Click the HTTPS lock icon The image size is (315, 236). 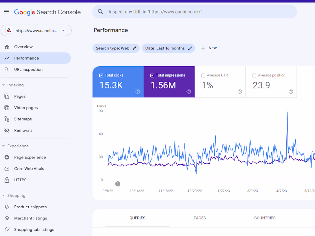(x=7, y=180)
